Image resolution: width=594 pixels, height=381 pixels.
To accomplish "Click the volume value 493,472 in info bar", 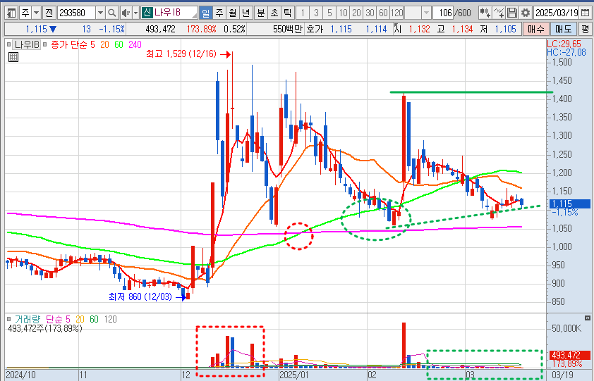I will 161,29.
